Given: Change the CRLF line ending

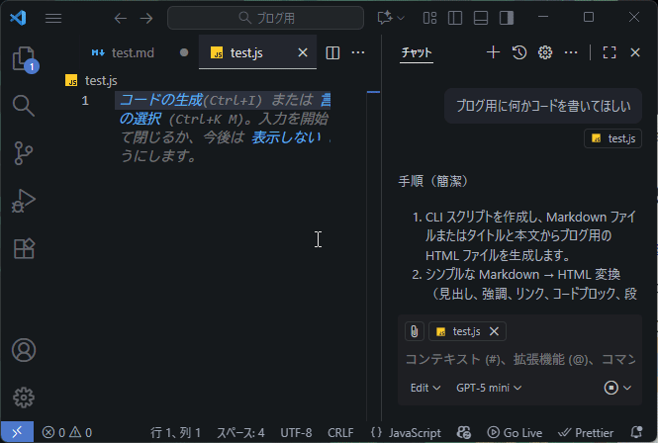Looking at the screenshot, I should tap(340, 432).
